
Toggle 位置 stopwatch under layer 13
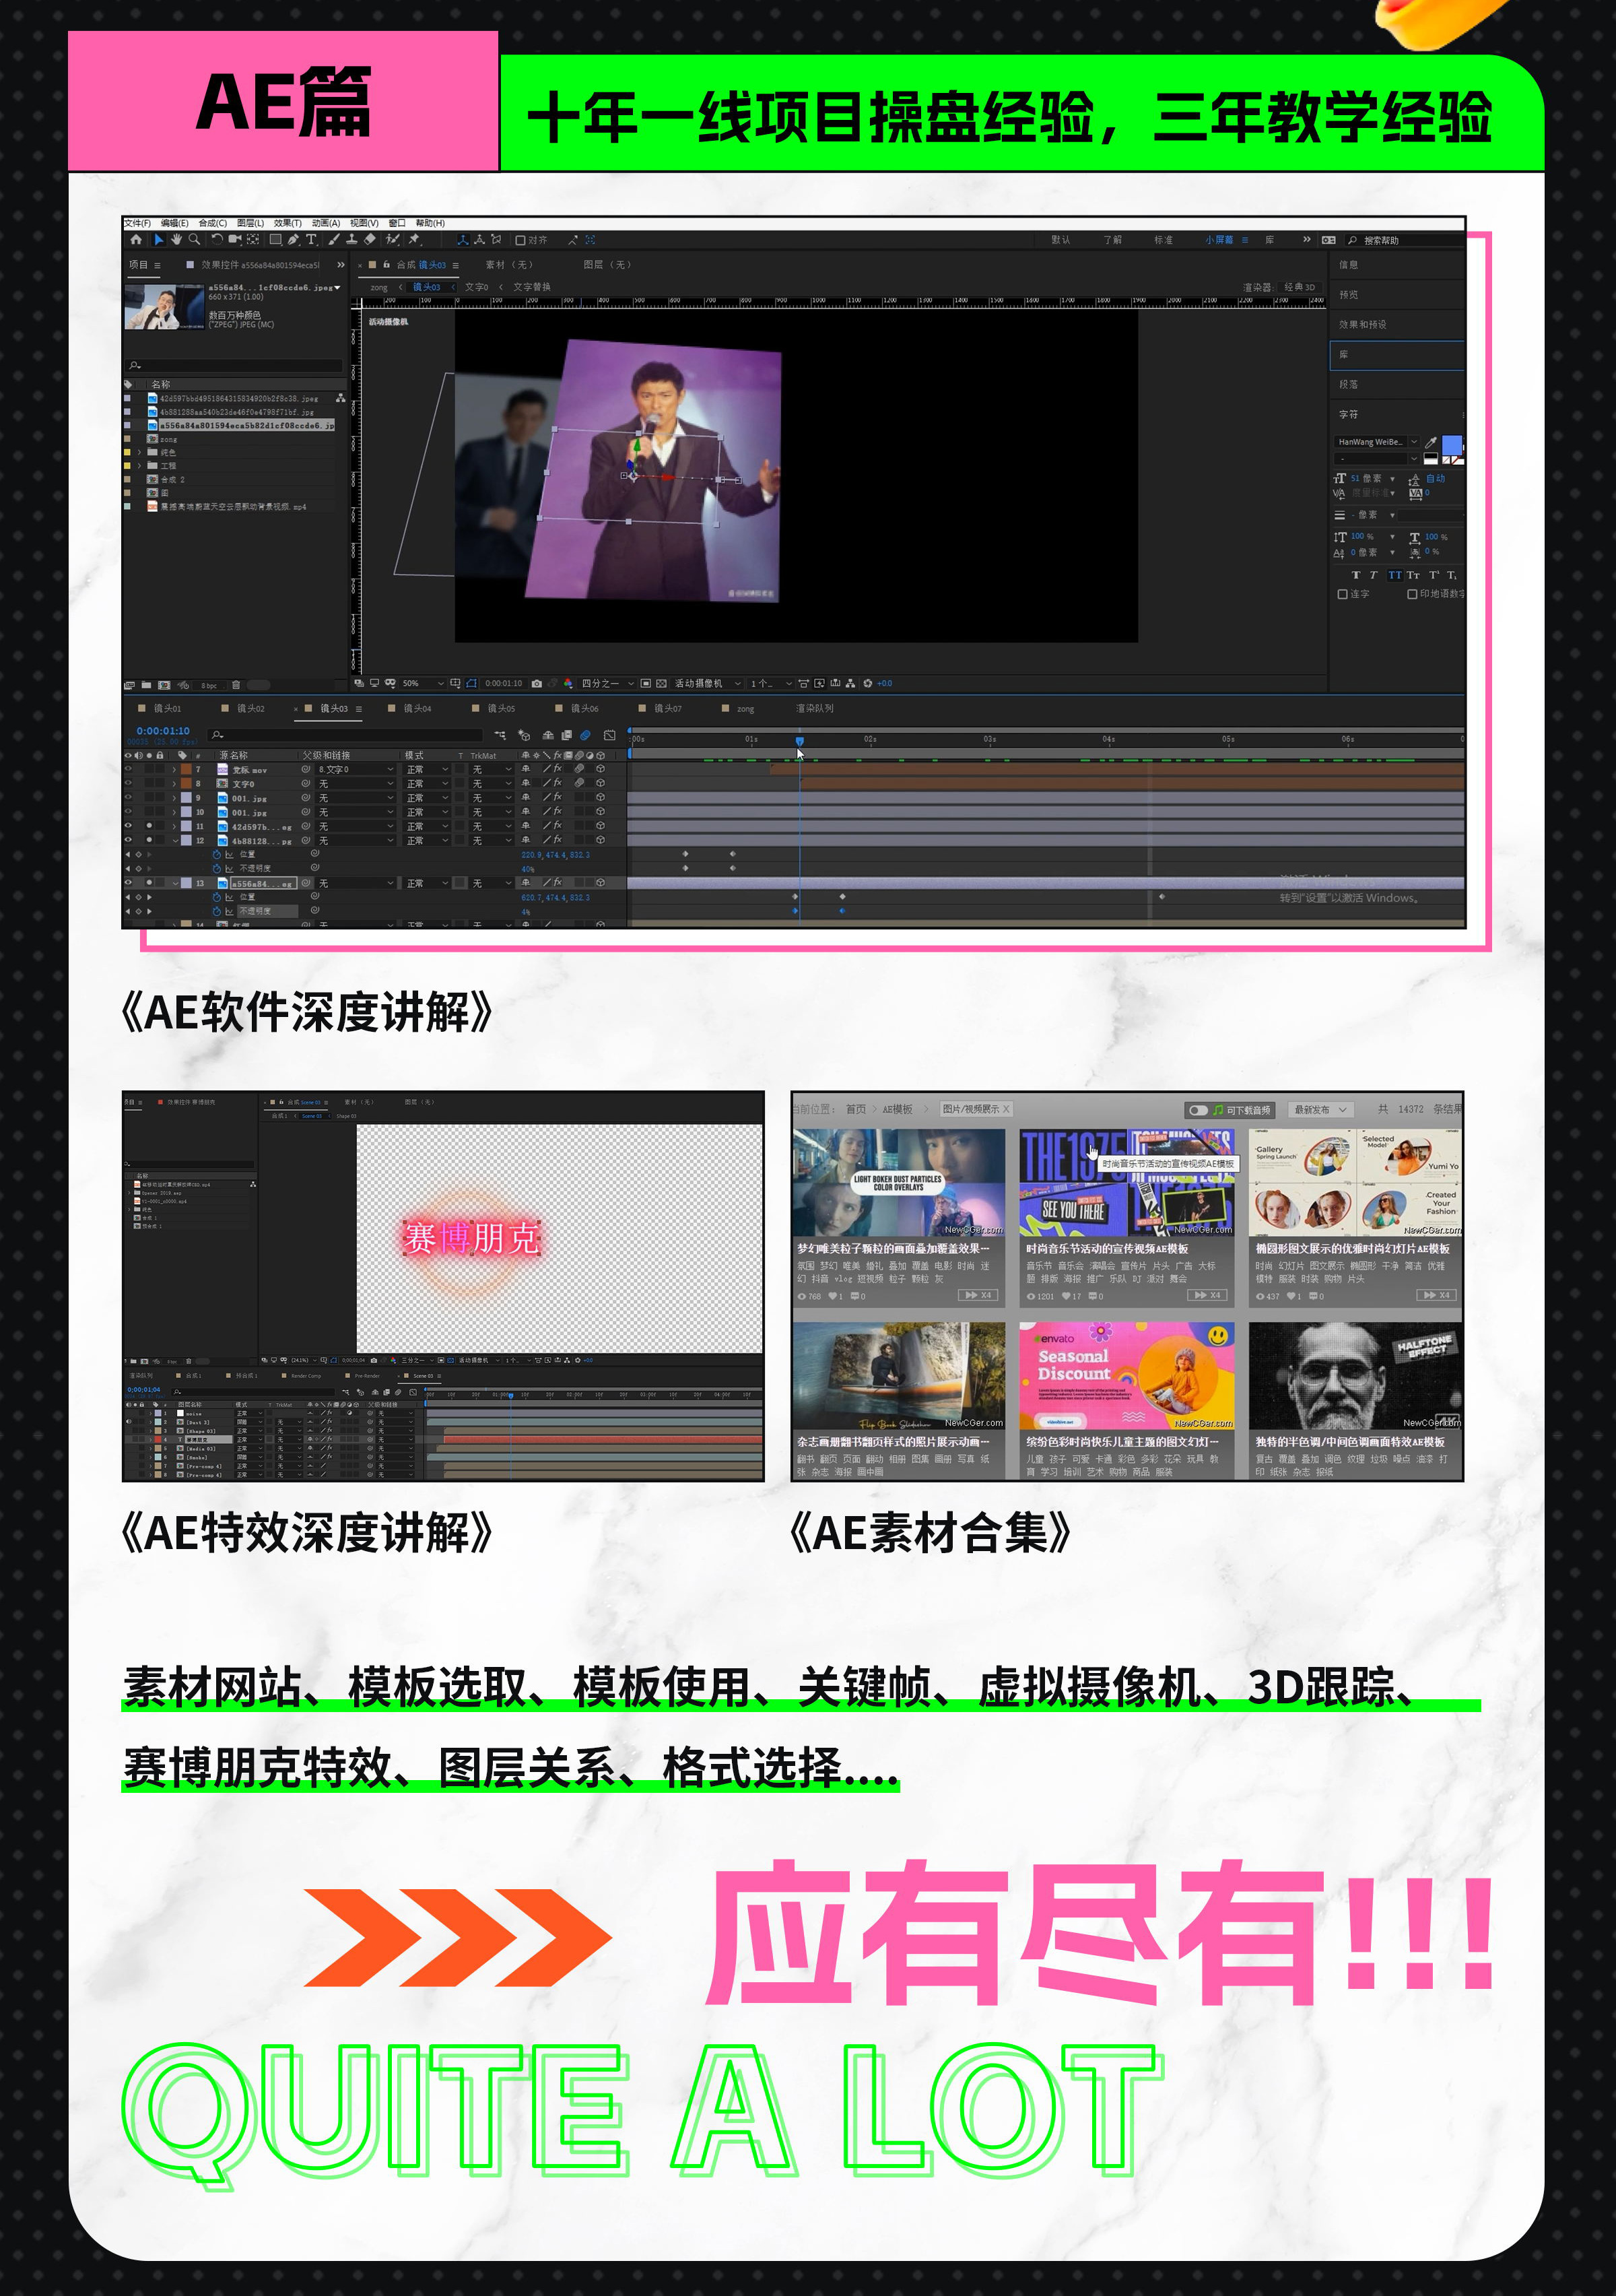coord(217,897)
